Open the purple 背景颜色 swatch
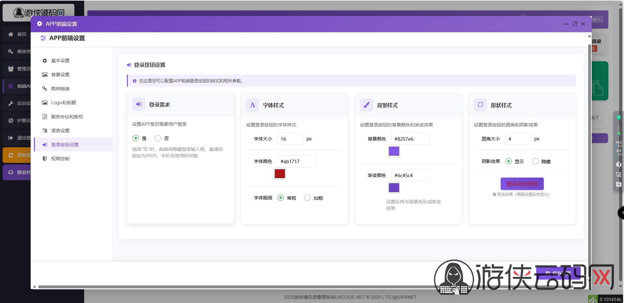The width and height of the screenshot is (624, 303). tap(394, 151)
